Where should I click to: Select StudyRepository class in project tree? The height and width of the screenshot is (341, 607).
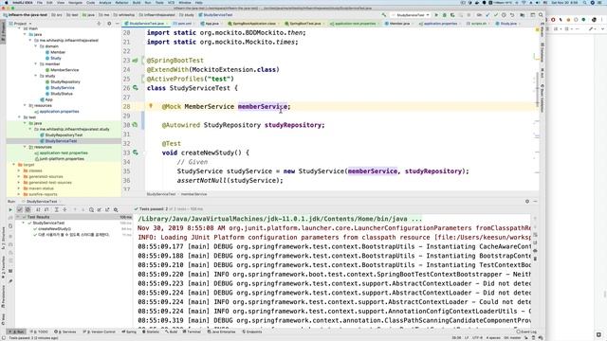pos(65,82)
